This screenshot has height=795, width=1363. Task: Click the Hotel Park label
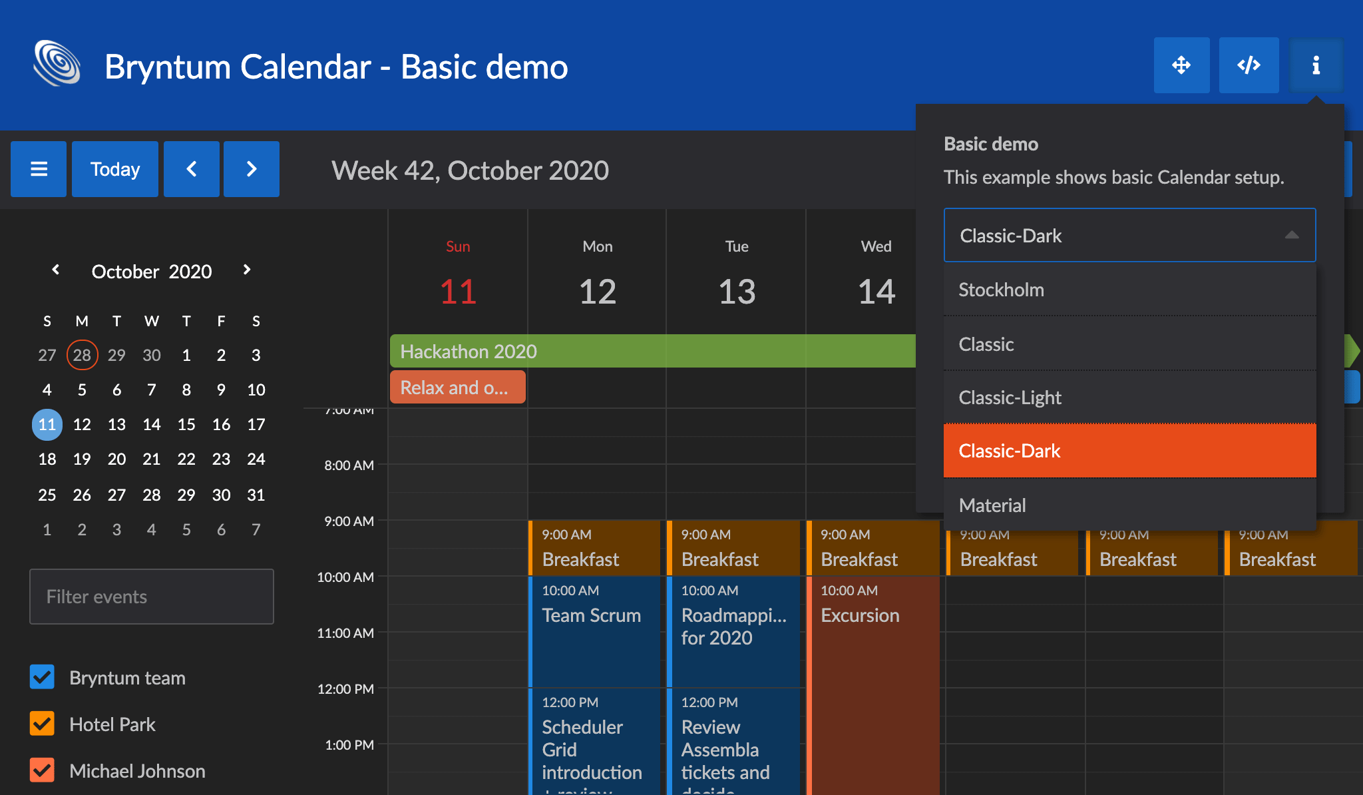coord(112,724)
